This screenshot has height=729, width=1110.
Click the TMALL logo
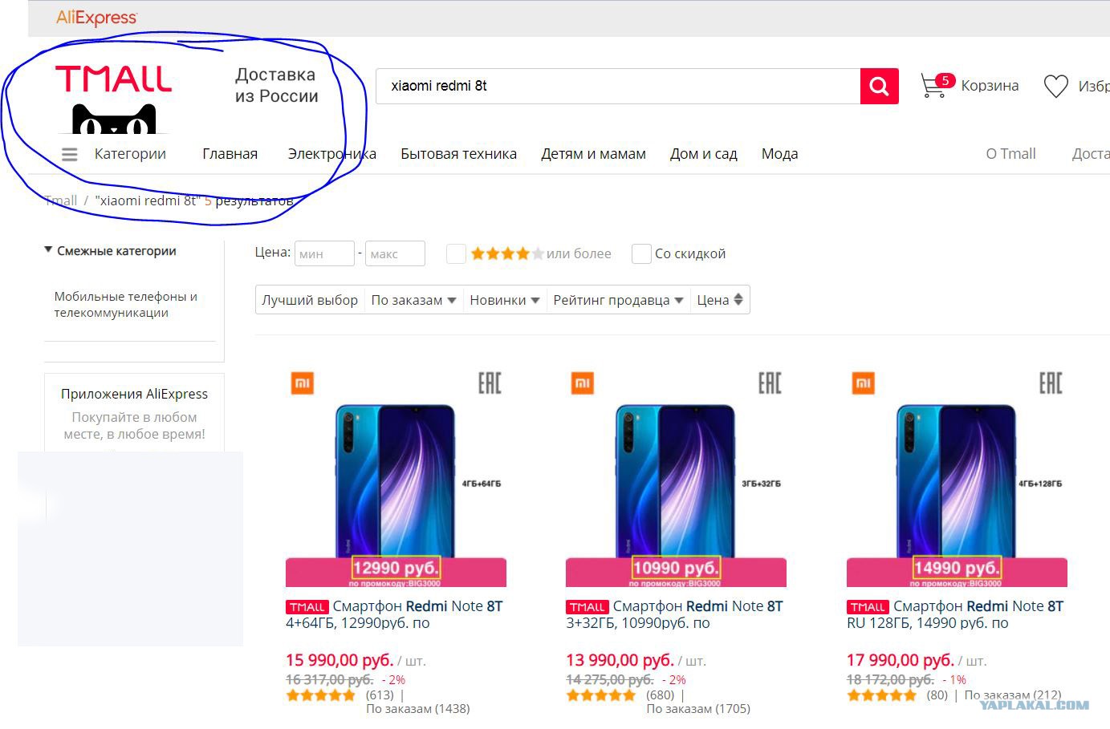click(113, 79)
